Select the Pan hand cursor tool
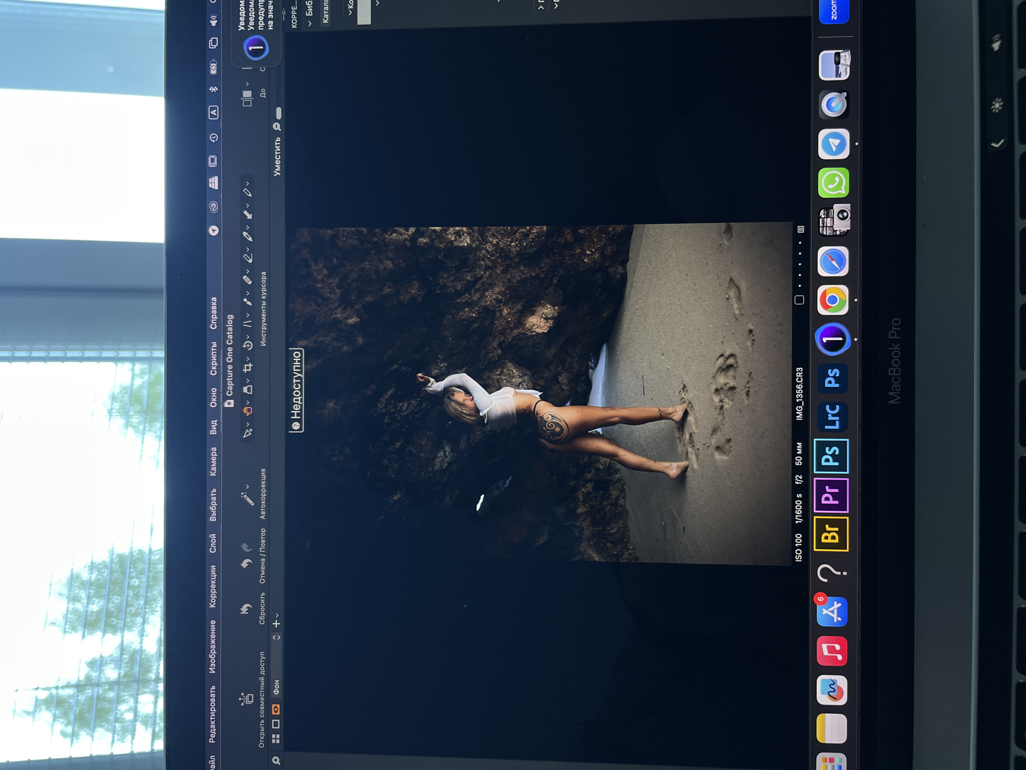 click(x=247, y=411)
